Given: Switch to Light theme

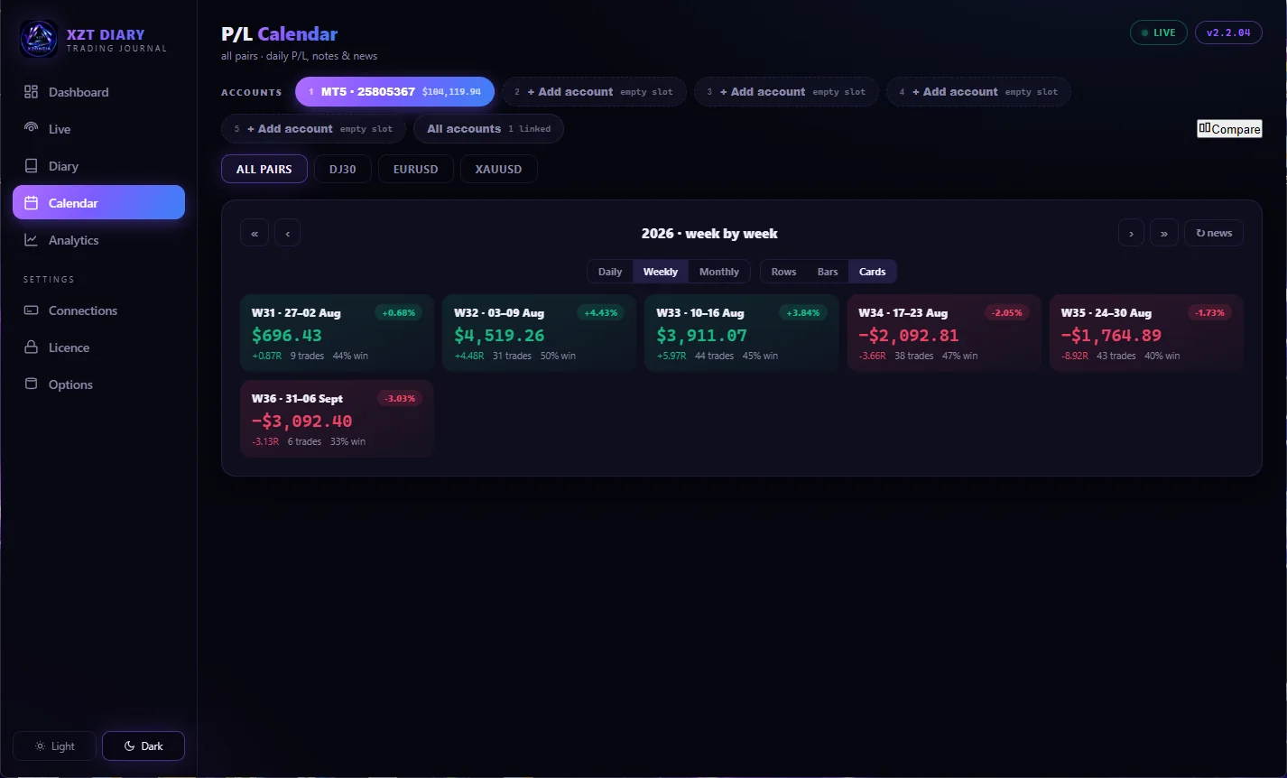Looking at the screenshot, I should point(54,746).
